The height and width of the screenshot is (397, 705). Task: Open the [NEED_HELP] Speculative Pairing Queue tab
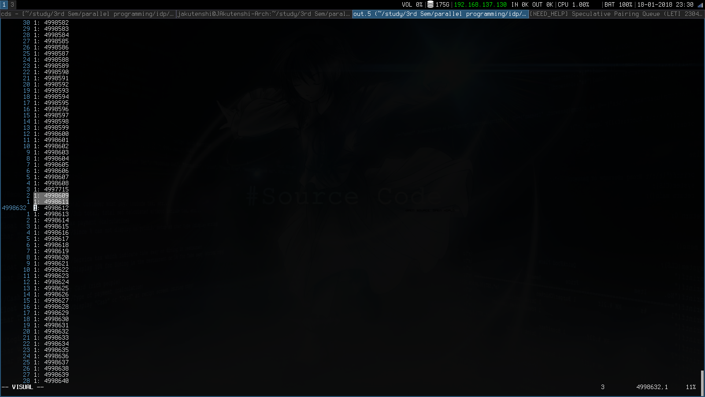point(616,14)
